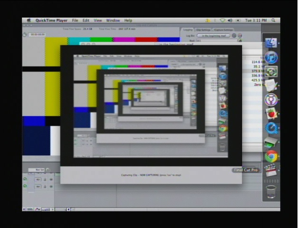Screen dimensions: 304x228
Task: Open Final Cut Pro clapperboard icon
Action: click(271, 171)
